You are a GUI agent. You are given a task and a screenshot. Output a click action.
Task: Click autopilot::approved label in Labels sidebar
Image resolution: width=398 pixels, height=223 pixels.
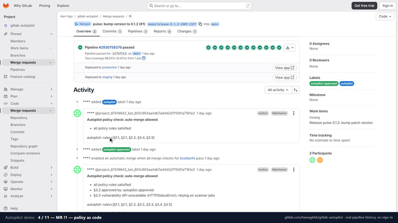[323, 84]
